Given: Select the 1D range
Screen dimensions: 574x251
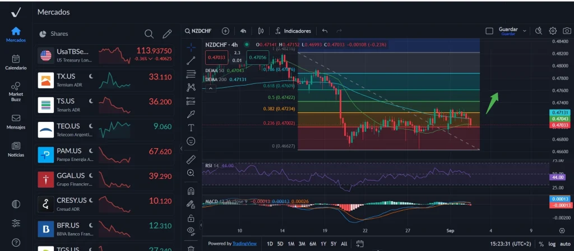Looking at the screenshot, I should [270, 244].
